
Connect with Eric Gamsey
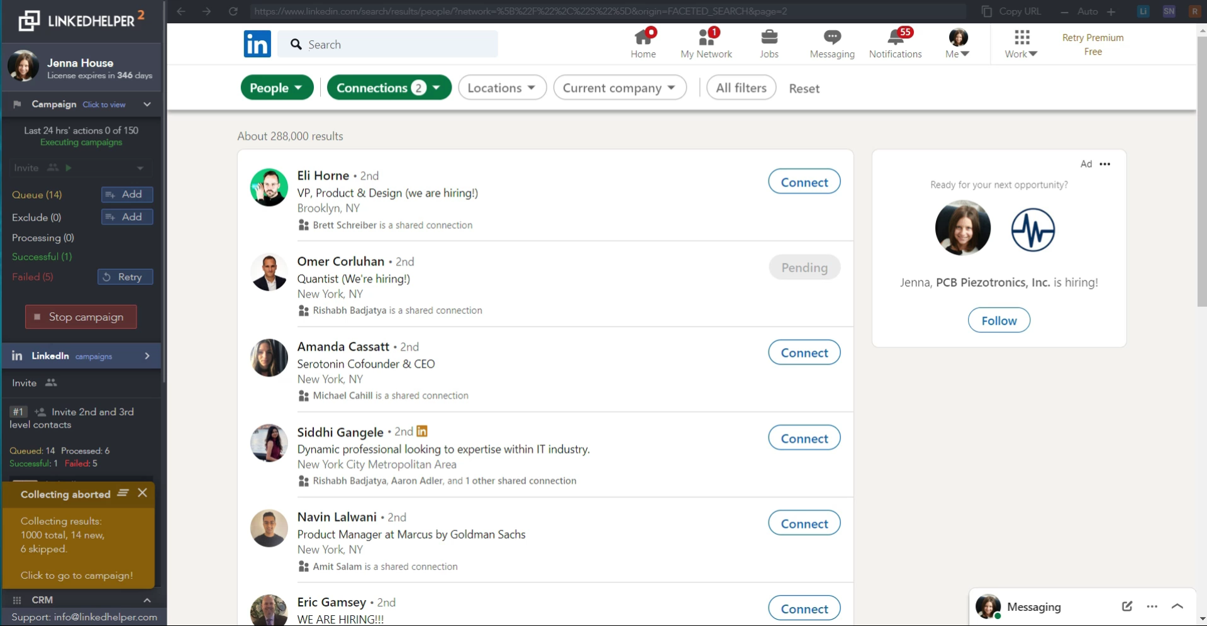click(804, 608)
